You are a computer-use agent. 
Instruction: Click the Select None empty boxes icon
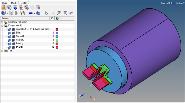coord(17,13)
